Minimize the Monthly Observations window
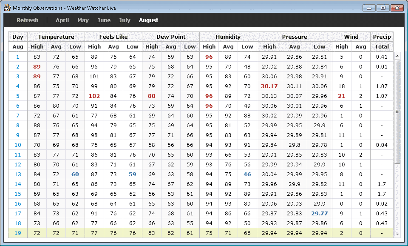 (369, 8)
